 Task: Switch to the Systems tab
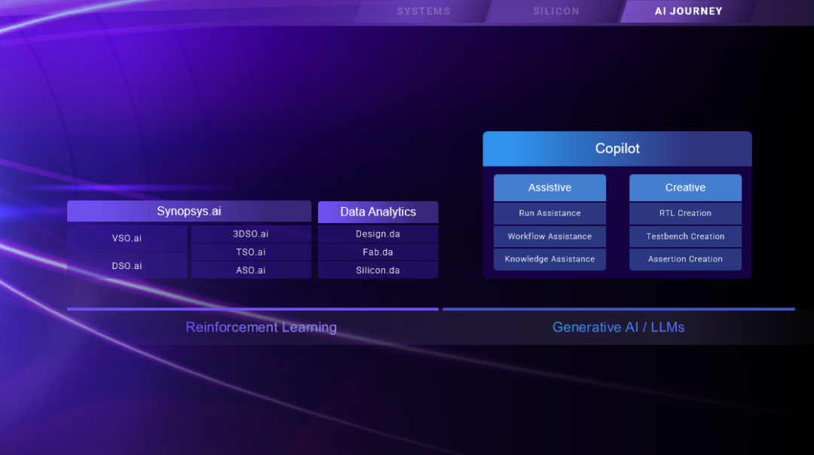[x=423, y=11]
